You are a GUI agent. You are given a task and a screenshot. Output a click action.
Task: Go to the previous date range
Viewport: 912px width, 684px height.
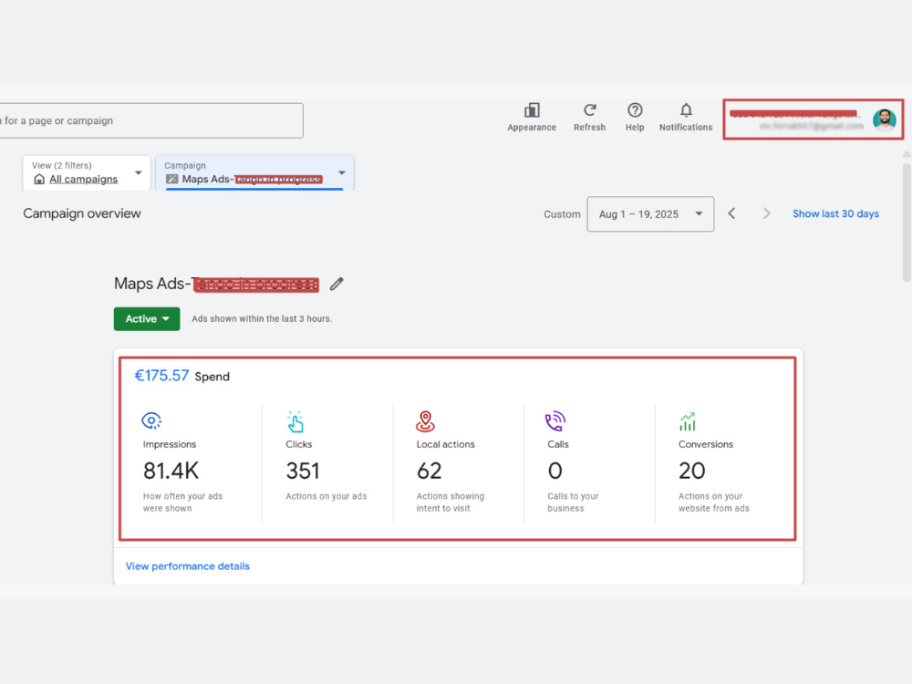[x=731, y=213]
